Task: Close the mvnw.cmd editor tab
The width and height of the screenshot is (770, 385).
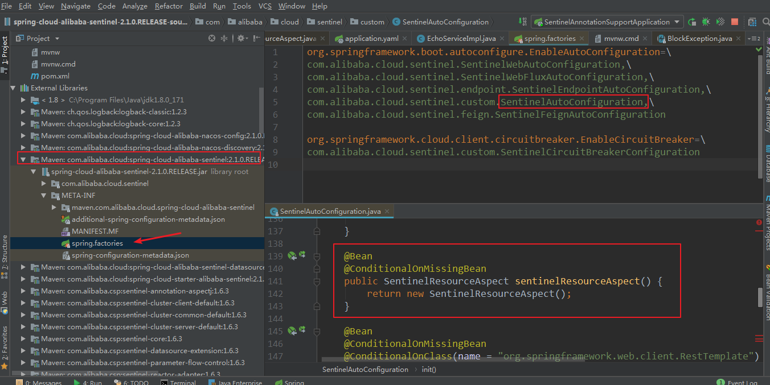Action: [645, 39]
